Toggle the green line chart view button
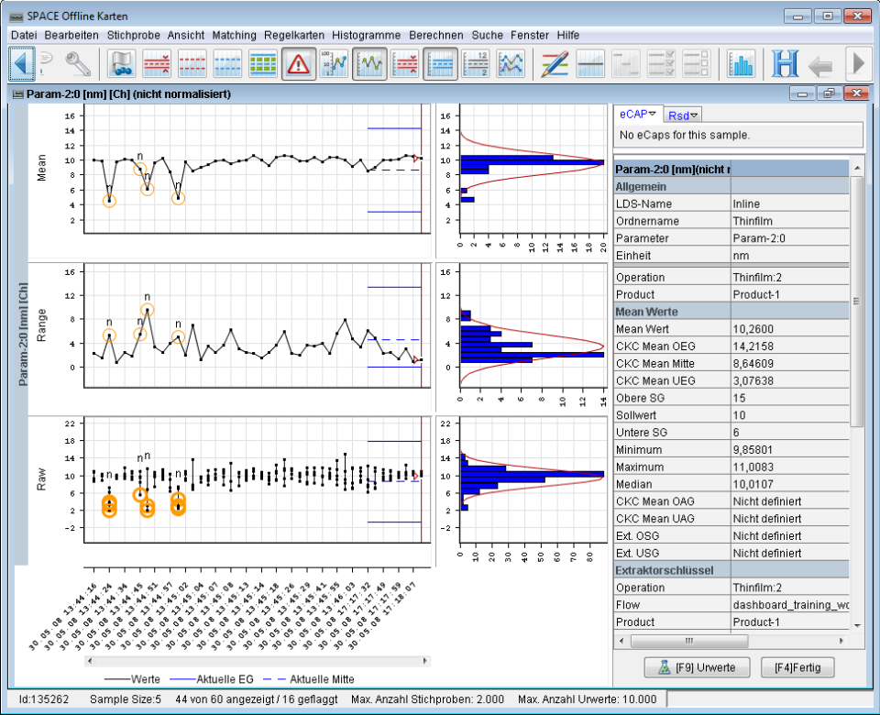Screen dimensions: 880x715 point(369,63)
